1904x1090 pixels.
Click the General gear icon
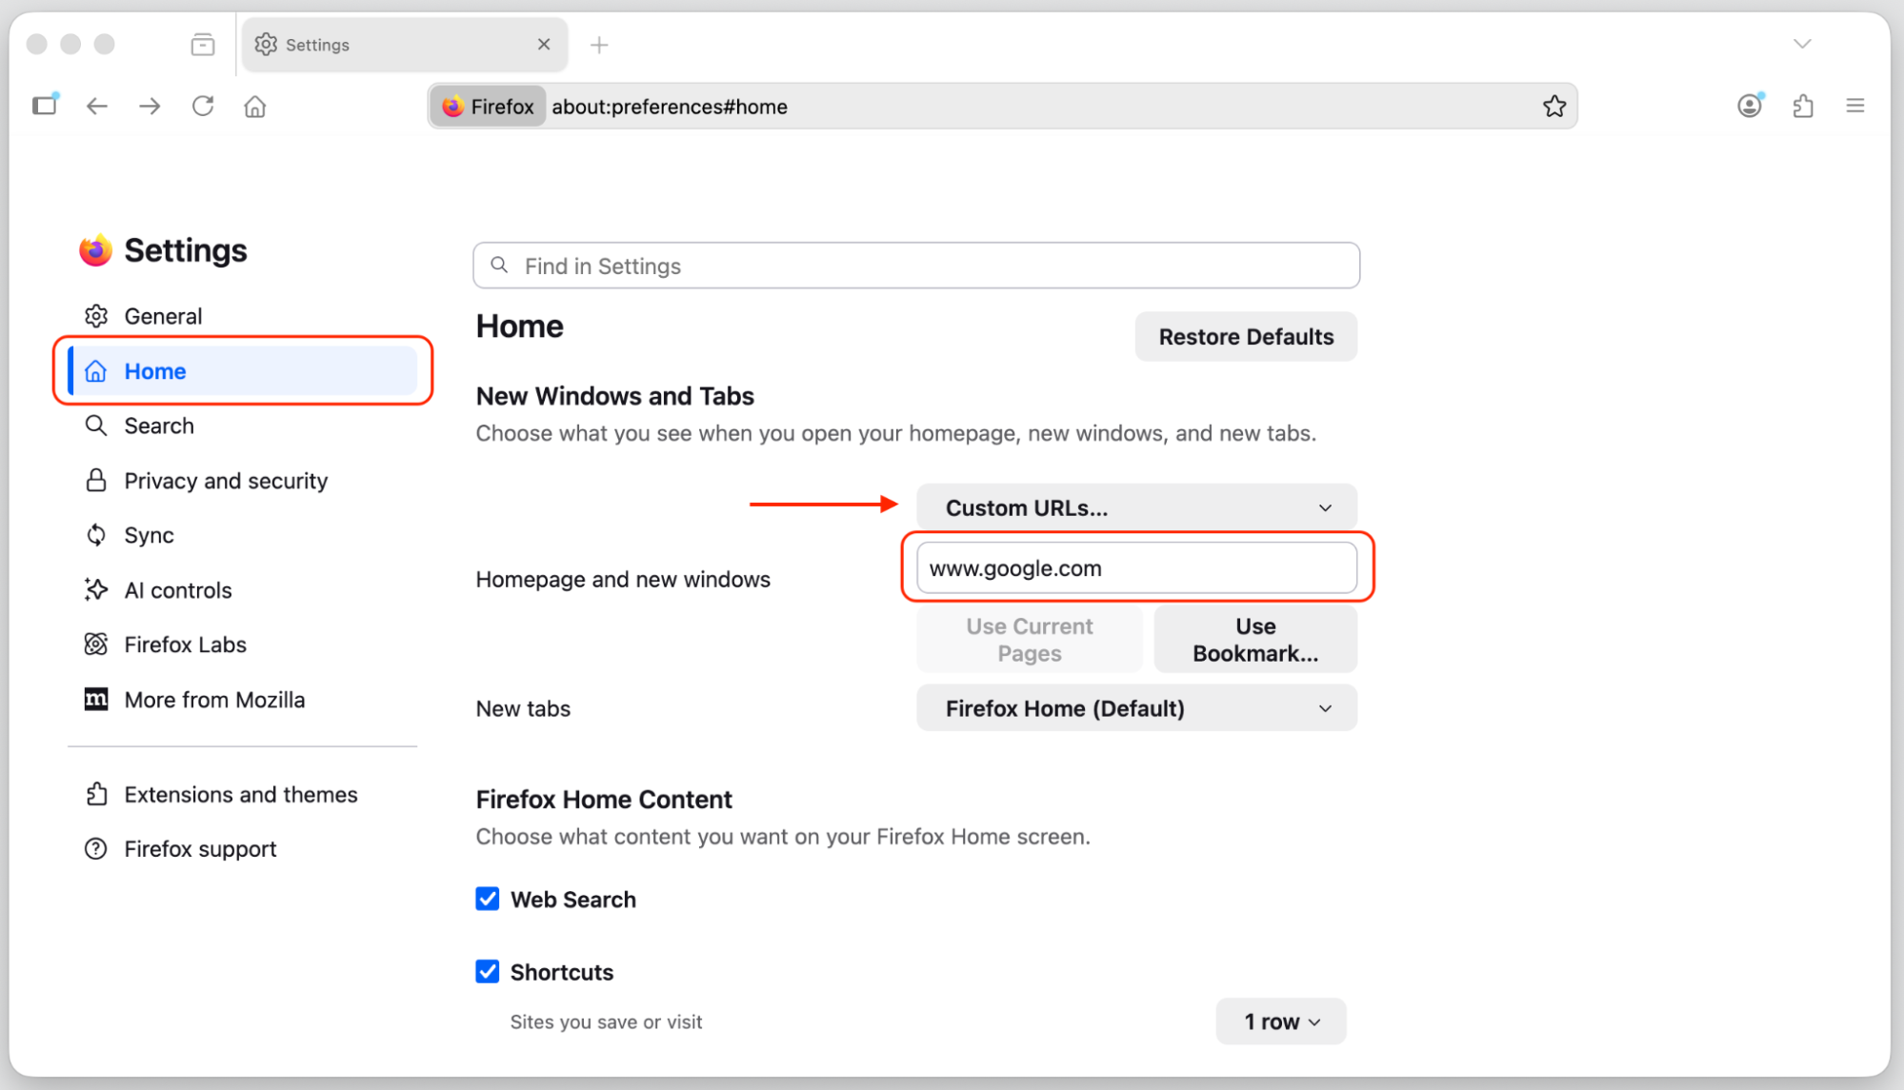click(x=96, y=316)
